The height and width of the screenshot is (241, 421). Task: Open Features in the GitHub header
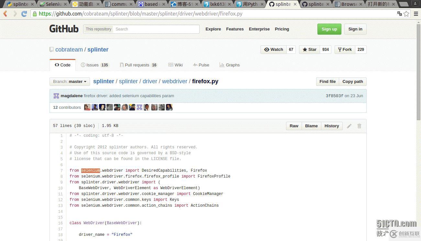[235, 29]
